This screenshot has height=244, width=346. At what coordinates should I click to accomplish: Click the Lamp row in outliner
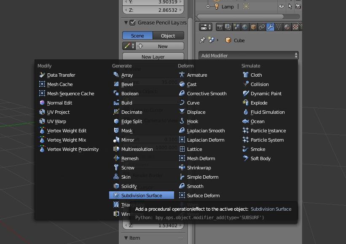click(248, 6)
